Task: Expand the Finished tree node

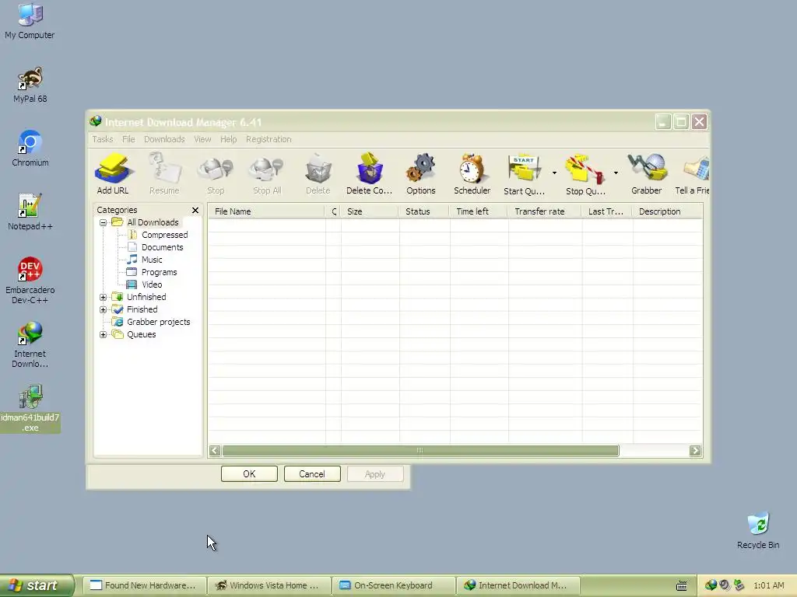Action: pyautogui.click(x=104, y=309)
